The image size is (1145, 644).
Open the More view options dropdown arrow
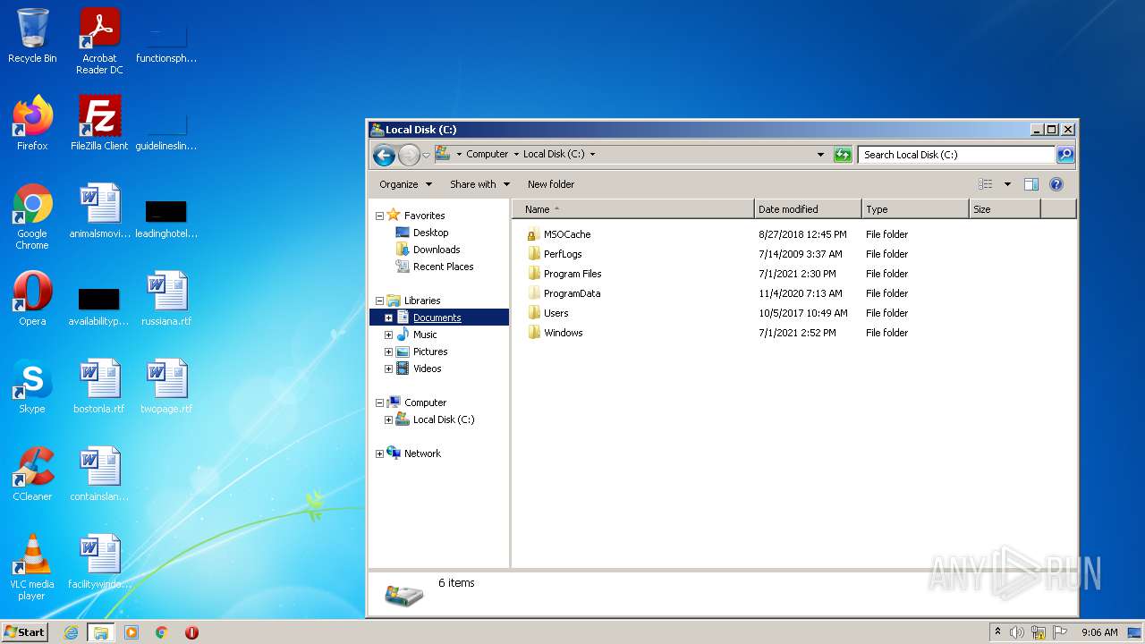coord(1007,184)
